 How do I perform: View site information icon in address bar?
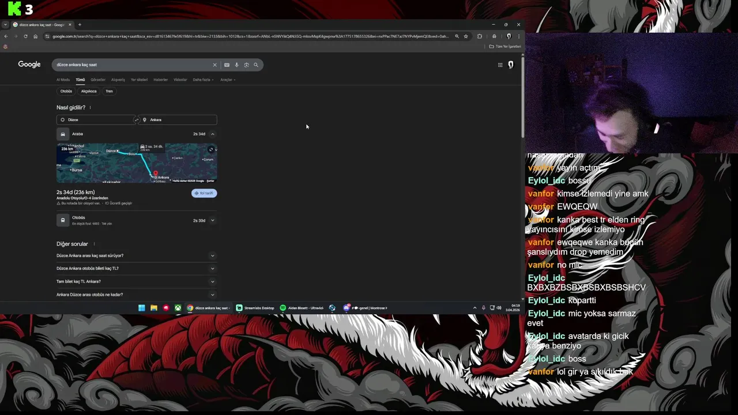47,36
